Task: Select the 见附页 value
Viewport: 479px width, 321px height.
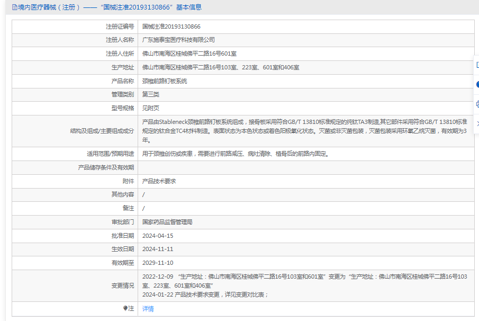Action: pyautogui.click(x=151, y=108)
